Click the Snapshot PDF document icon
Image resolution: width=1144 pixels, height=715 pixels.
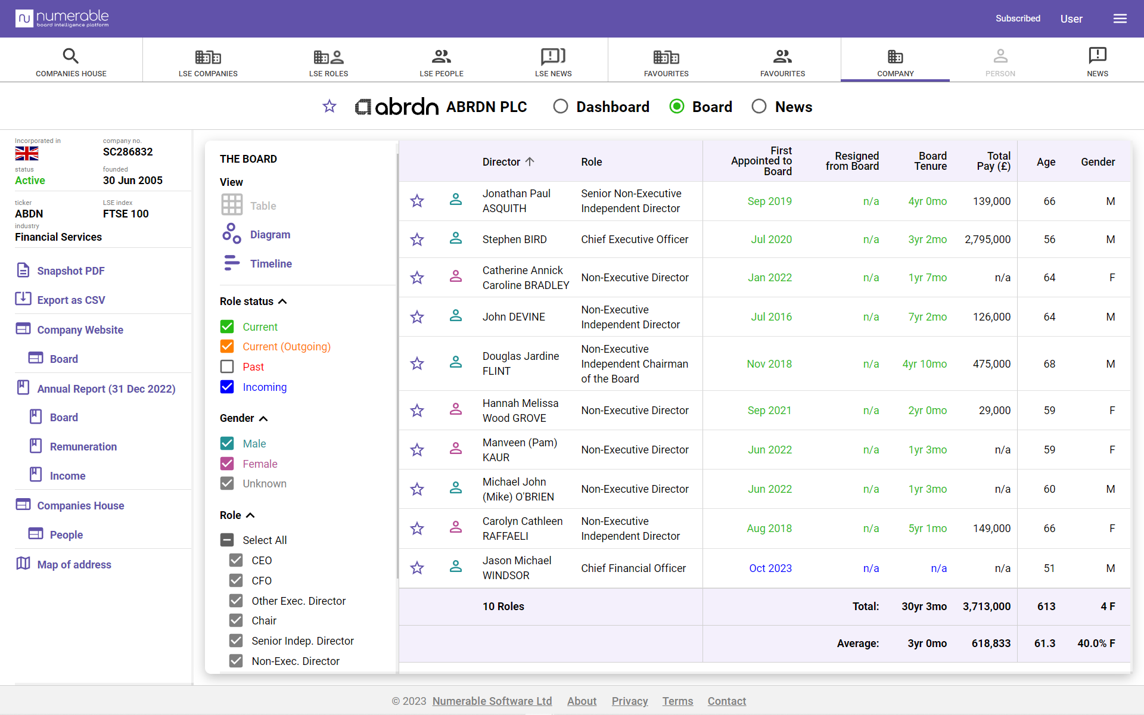(x=23, y=271)
